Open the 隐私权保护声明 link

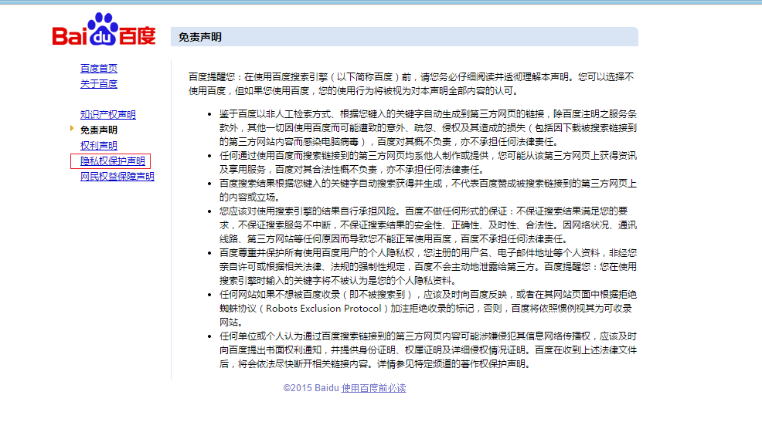(x=113, y=161)
